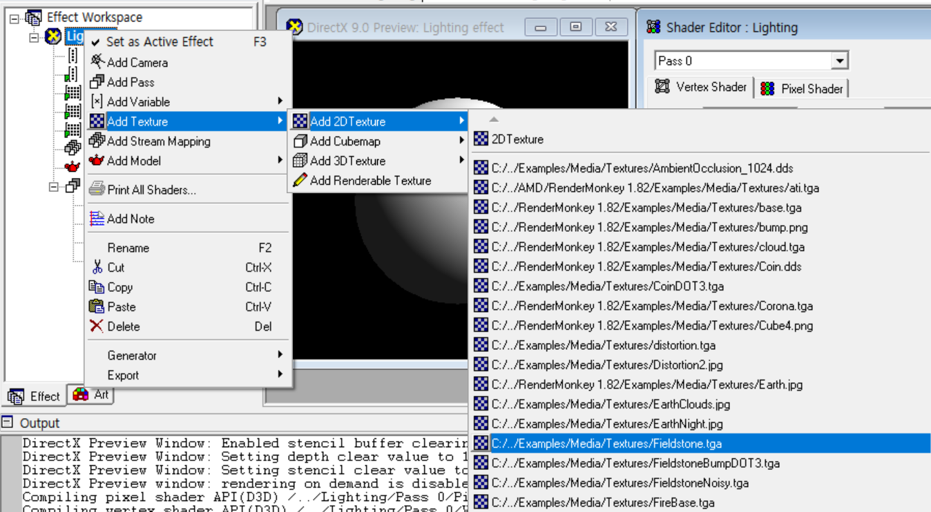This screenshot has width=931, height=512.
Task: Choose EarthClouds.jpg texture
Action: (x=700, y=404)
